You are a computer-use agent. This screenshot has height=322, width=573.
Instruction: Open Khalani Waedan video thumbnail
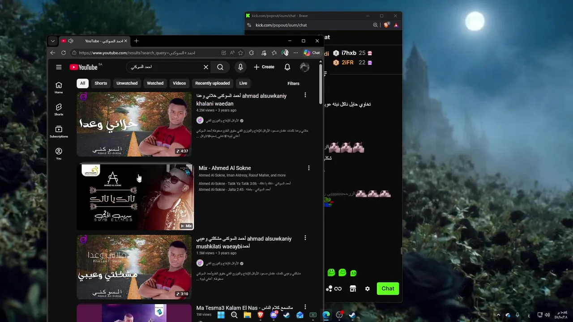click(134, 124)
